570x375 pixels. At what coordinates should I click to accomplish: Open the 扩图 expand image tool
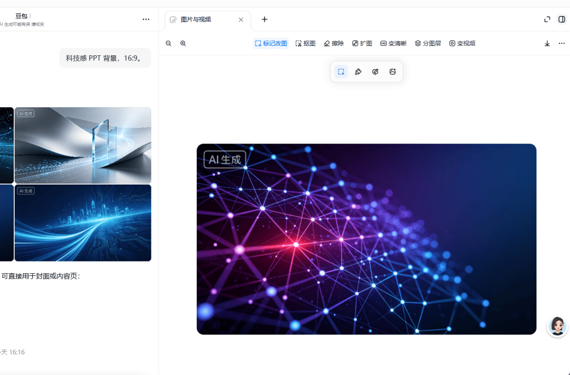(x=362, y=43)
